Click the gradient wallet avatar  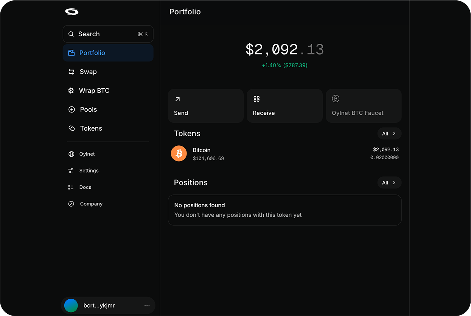[71, 305]
